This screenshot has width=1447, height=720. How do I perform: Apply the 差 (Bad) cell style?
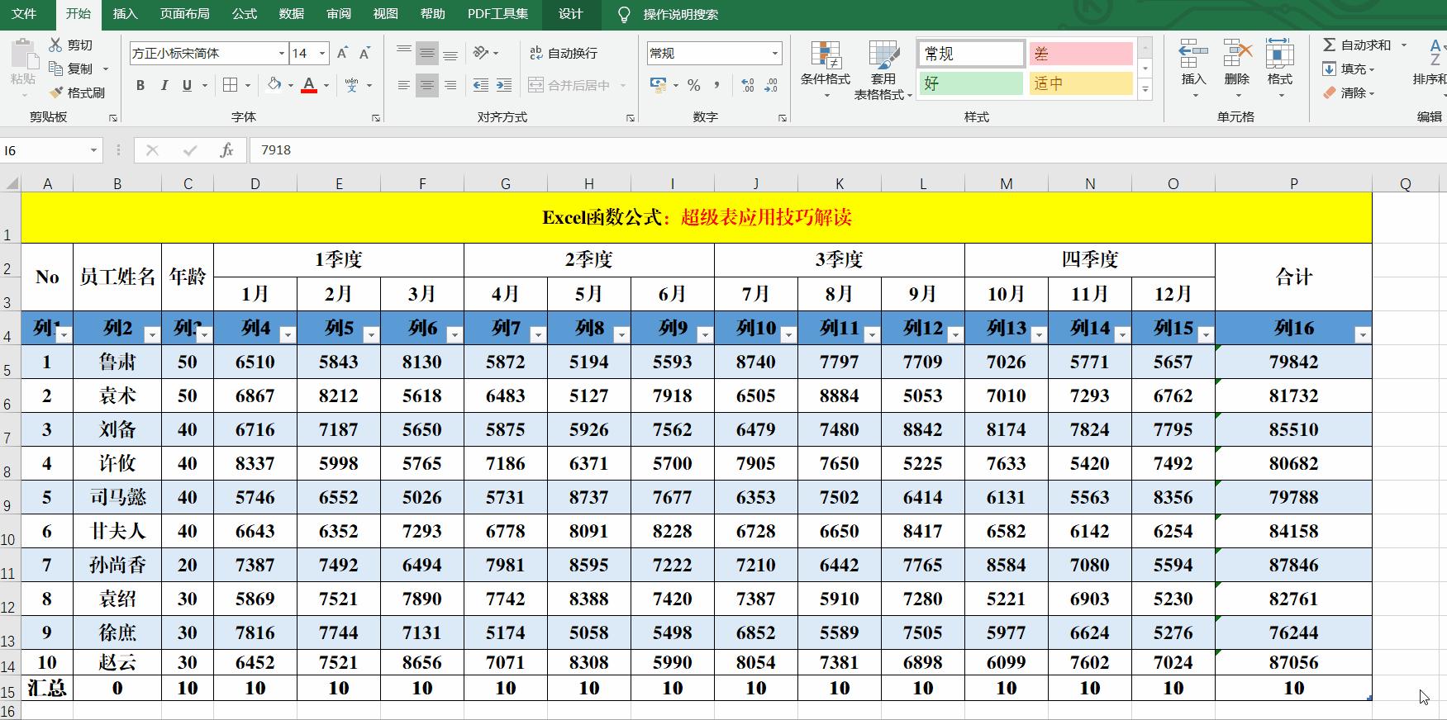pyautogui.click(x=1081, y=54)
